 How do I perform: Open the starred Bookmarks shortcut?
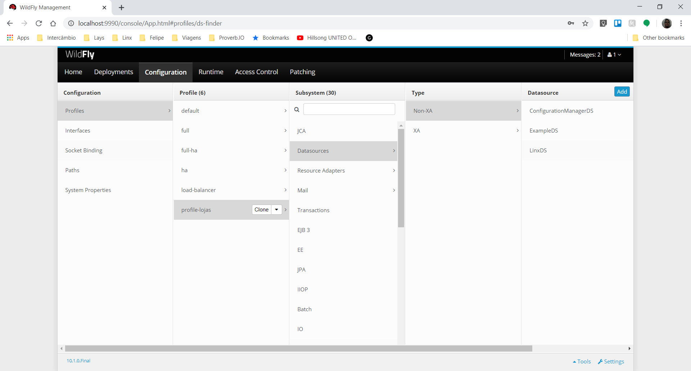tap(271, 38)
